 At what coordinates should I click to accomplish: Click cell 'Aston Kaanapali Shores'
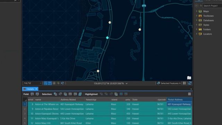tap(47, 114)
